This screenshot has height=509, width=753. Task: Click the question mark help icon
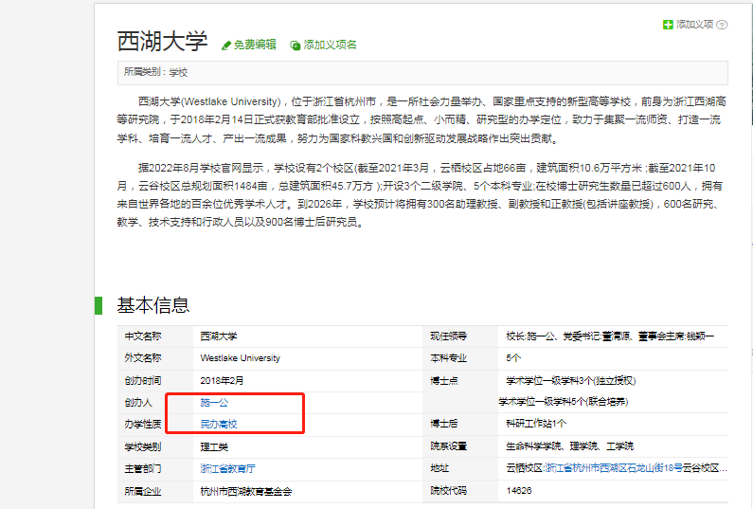(722, 25)
